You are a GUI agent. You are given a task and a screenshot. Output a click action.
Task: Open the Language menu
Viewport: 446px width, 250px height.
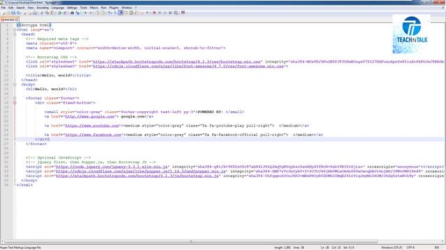[x=58, y=8]
